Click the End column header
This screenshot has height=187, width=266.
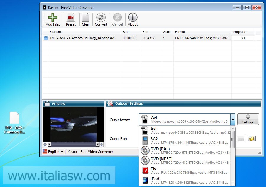(151, 32)
